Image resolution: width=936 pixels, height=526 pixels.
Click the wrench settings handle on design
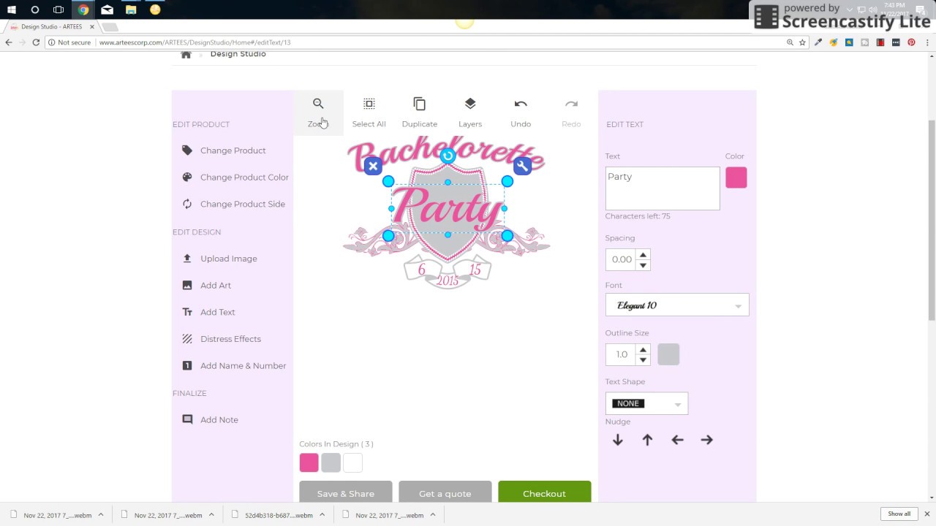(x=522, y=166)
